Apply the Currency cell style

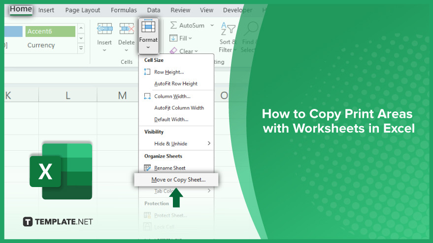(x=41, y=45)
